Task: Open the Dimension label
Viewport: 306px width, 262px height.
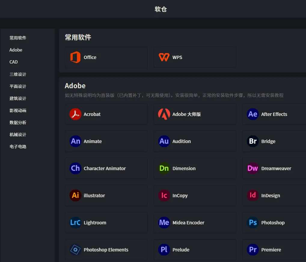Action: pos(184,168)
